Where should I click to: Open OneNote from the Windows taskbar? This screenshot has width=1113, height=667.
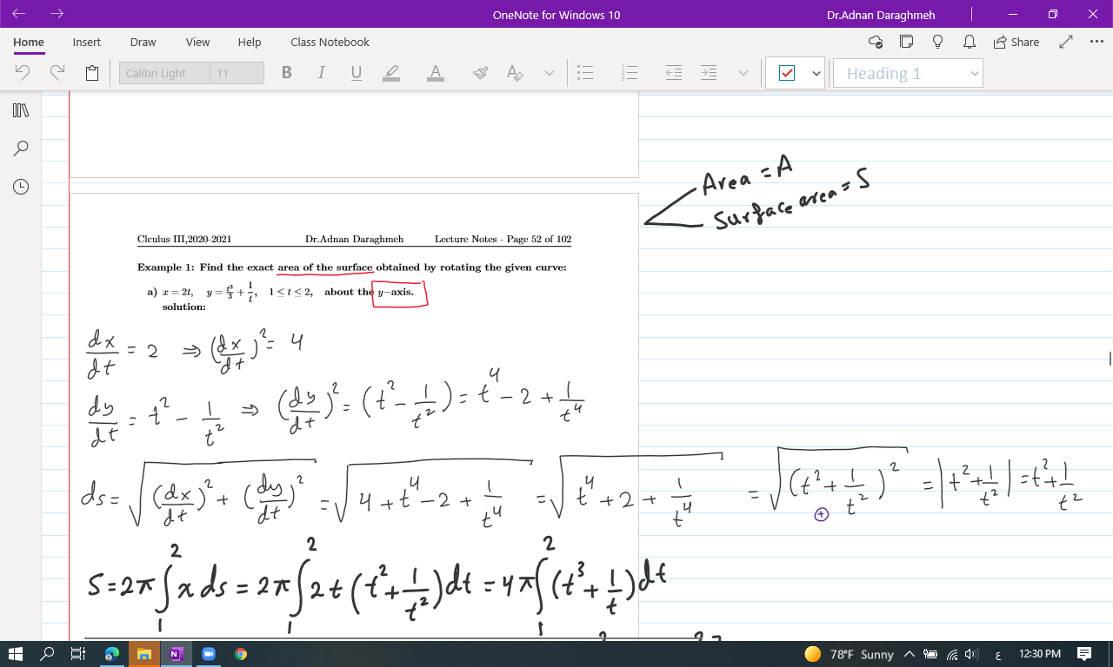(176, 654)
